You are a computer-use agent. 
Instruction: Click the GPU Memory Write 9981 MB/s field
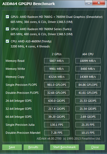57,69
